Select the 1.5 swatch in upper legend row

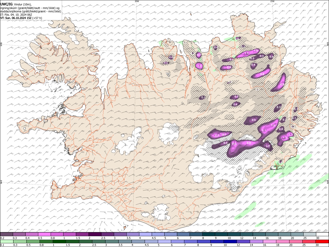82,234
